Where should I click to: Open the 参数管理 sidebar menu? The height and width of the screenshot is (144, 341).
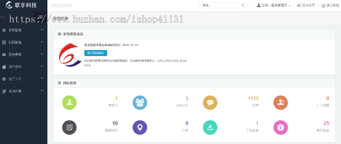click(x=23, y=30)
